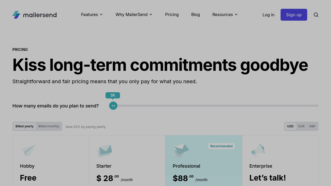Open the search magnifier icon
The height and width of the screenshot is (186, 331).
(316, 15)
